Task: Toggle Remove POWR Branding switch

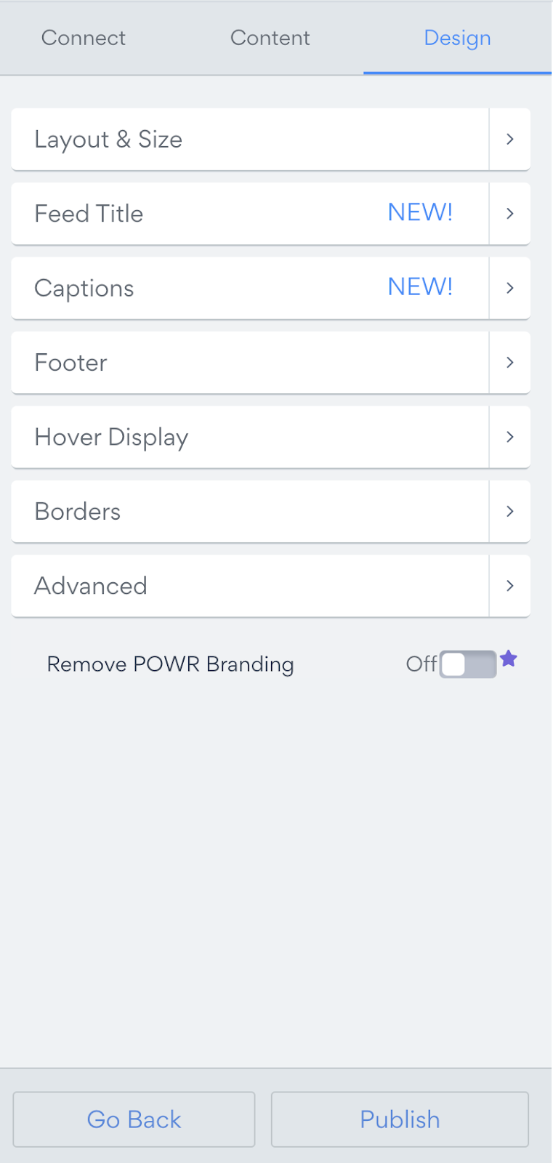Action: [468, 664]
